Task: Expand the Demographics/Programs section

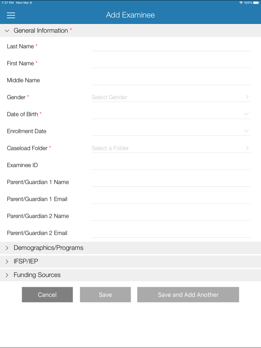Action: click(130, 248)
